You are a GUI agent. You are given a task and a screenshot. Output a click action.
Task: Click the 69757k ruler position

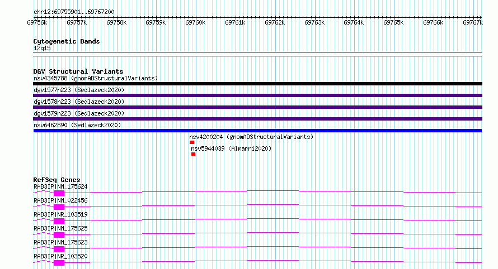[x=77, y=22]
